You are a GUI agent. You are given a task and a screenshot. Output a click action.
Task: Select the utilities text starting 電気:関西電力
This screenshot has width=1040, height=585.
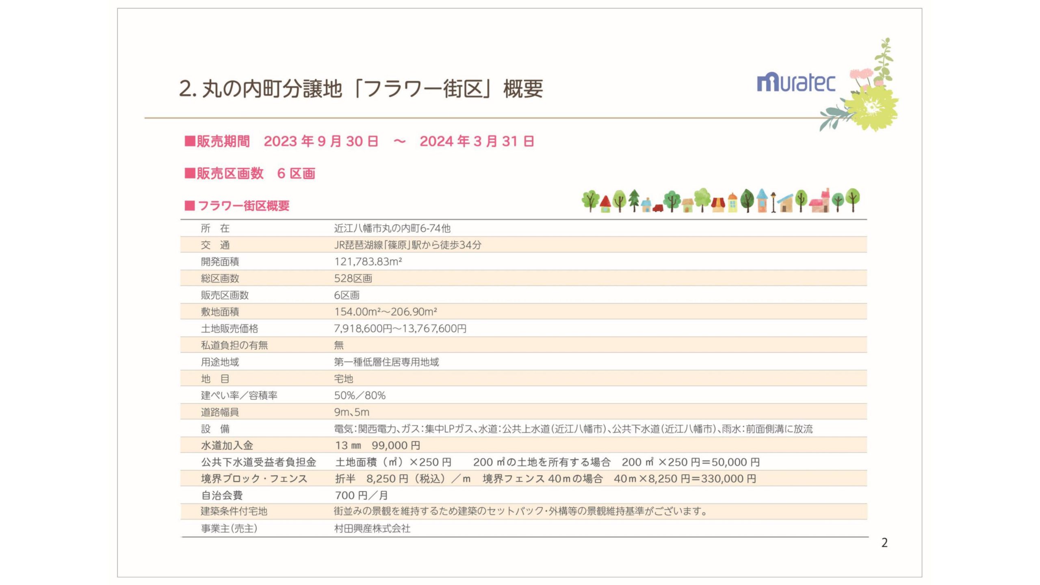(573, 429)
